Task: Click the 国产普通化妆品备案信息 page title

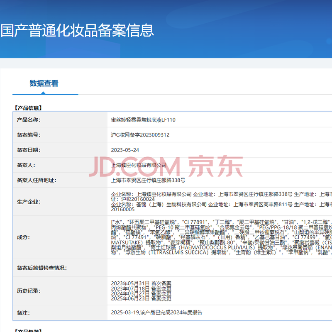Action: pos(77,30)
